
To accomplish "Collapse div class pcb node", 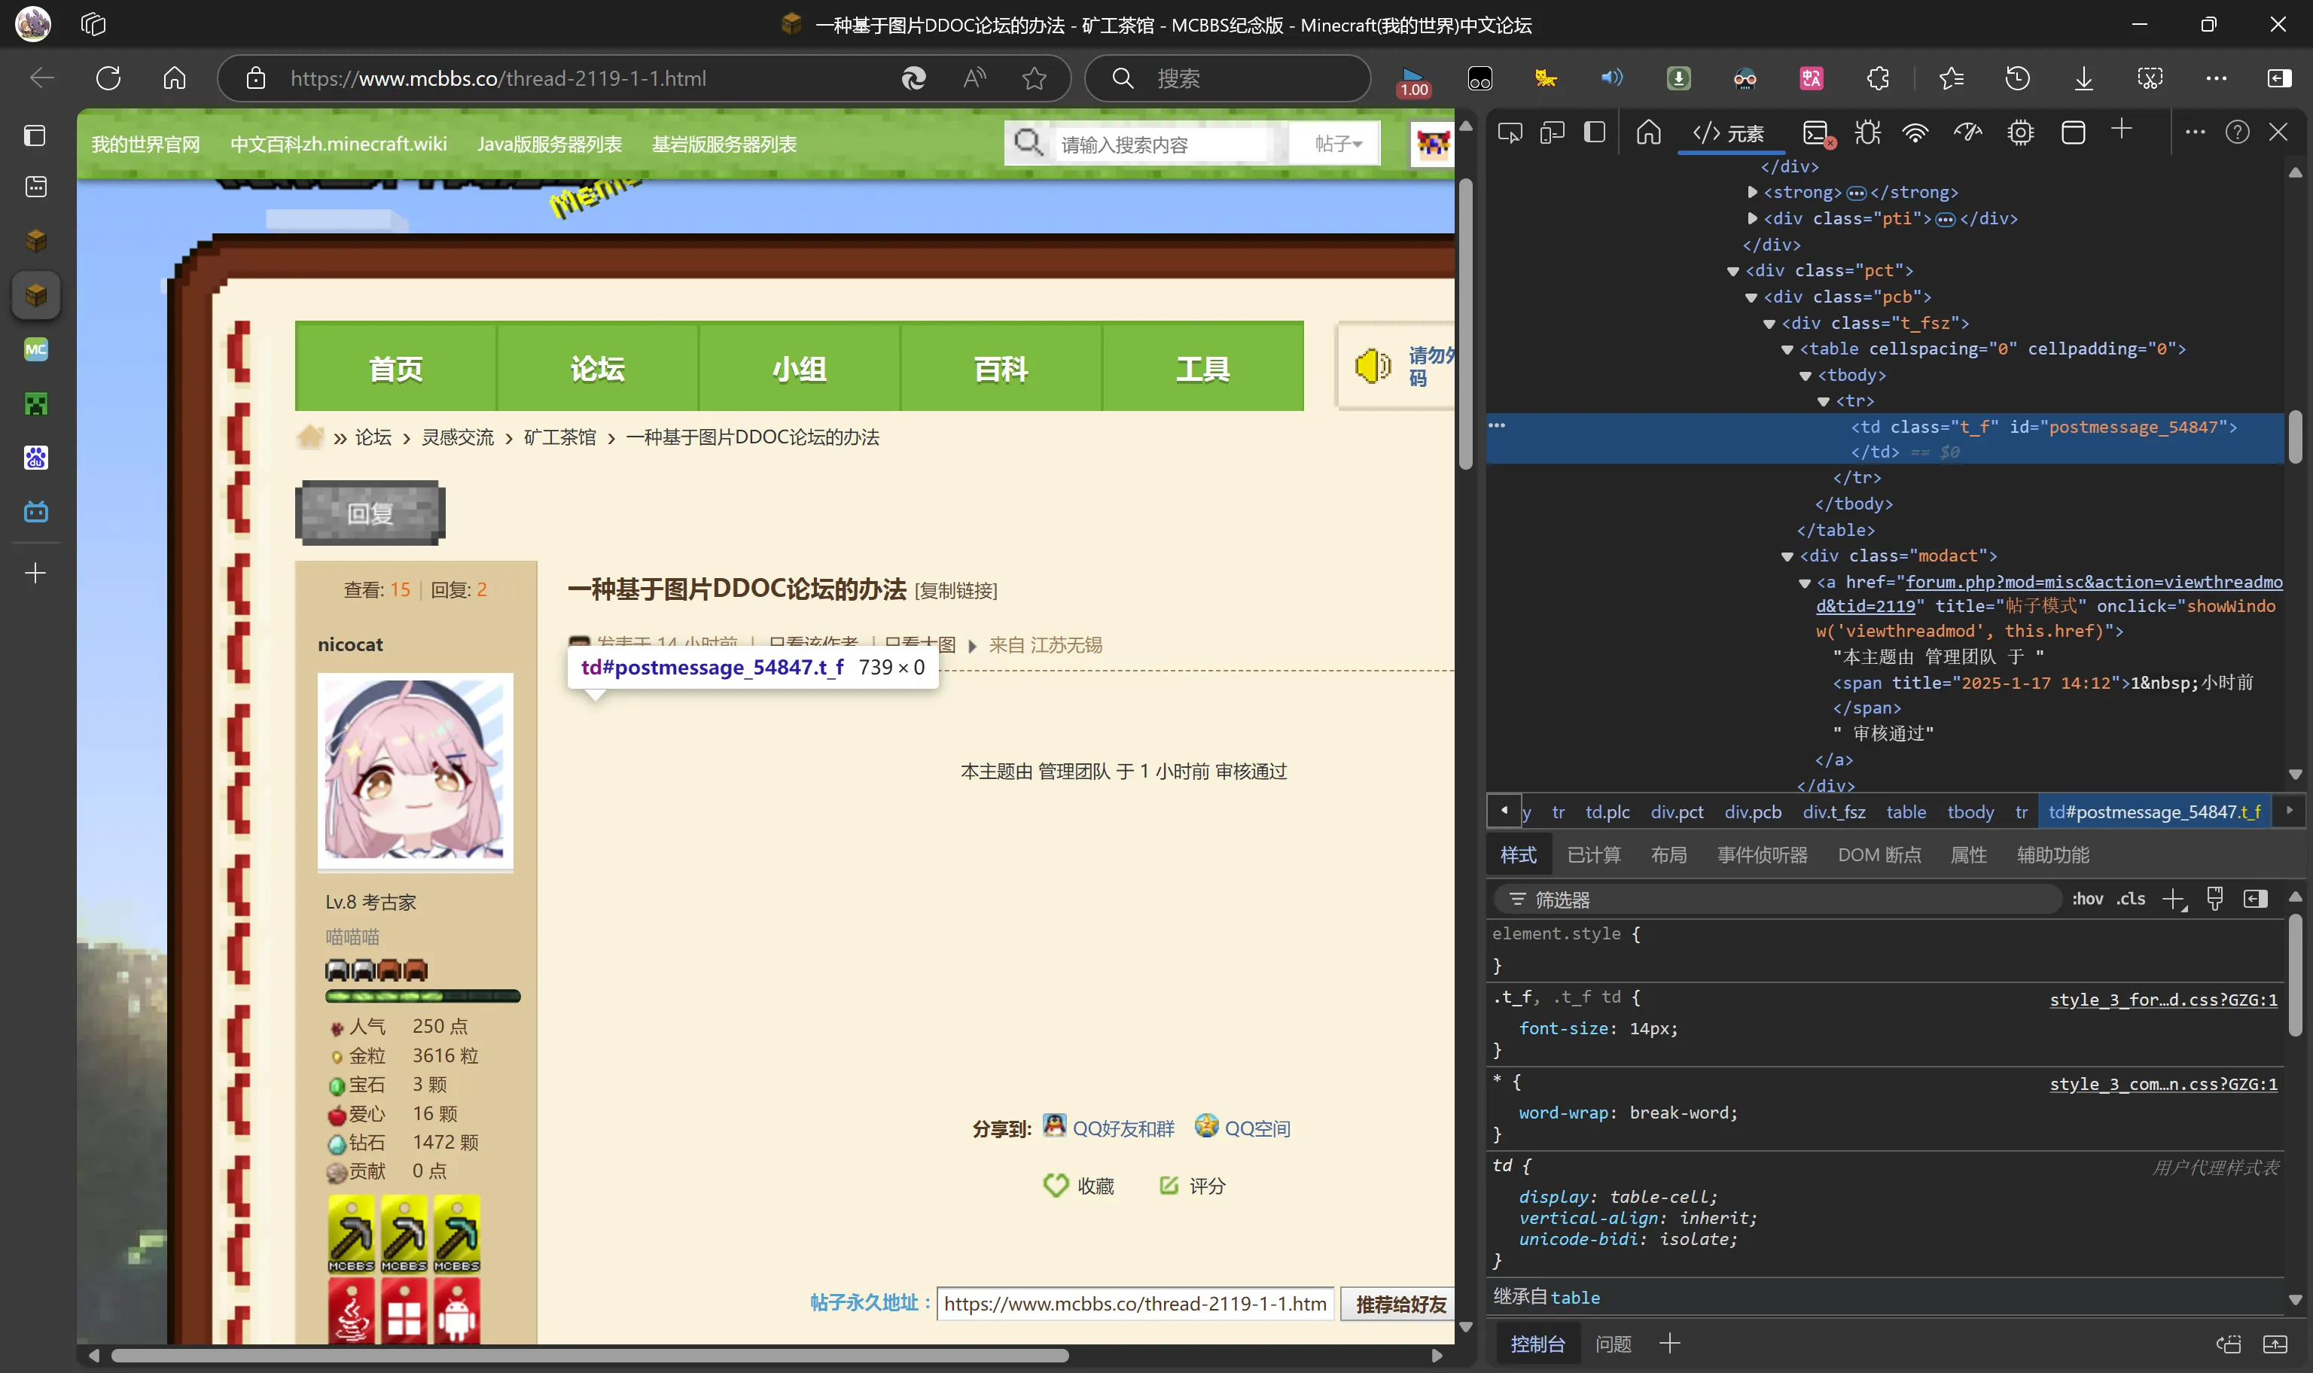I will pos(1751,297).
